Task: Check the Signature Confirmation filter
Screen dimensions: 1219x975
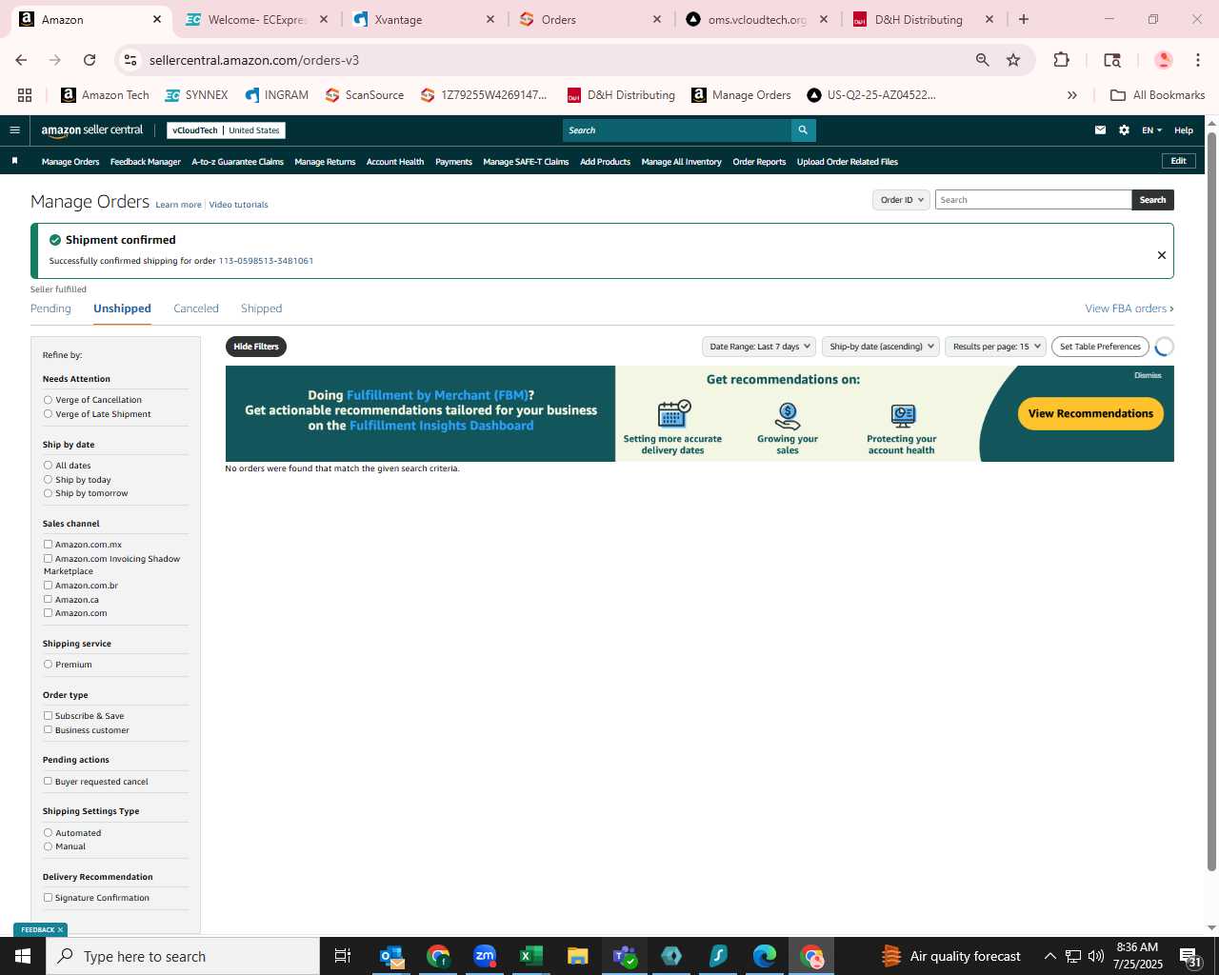Action: 48,898
